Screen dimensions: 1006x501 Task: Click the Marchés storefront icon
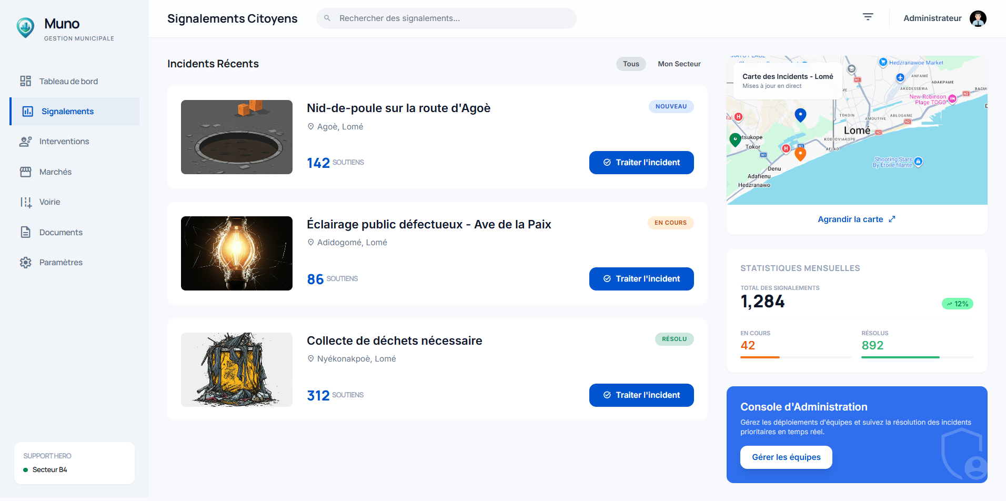(x=26, y=172)
